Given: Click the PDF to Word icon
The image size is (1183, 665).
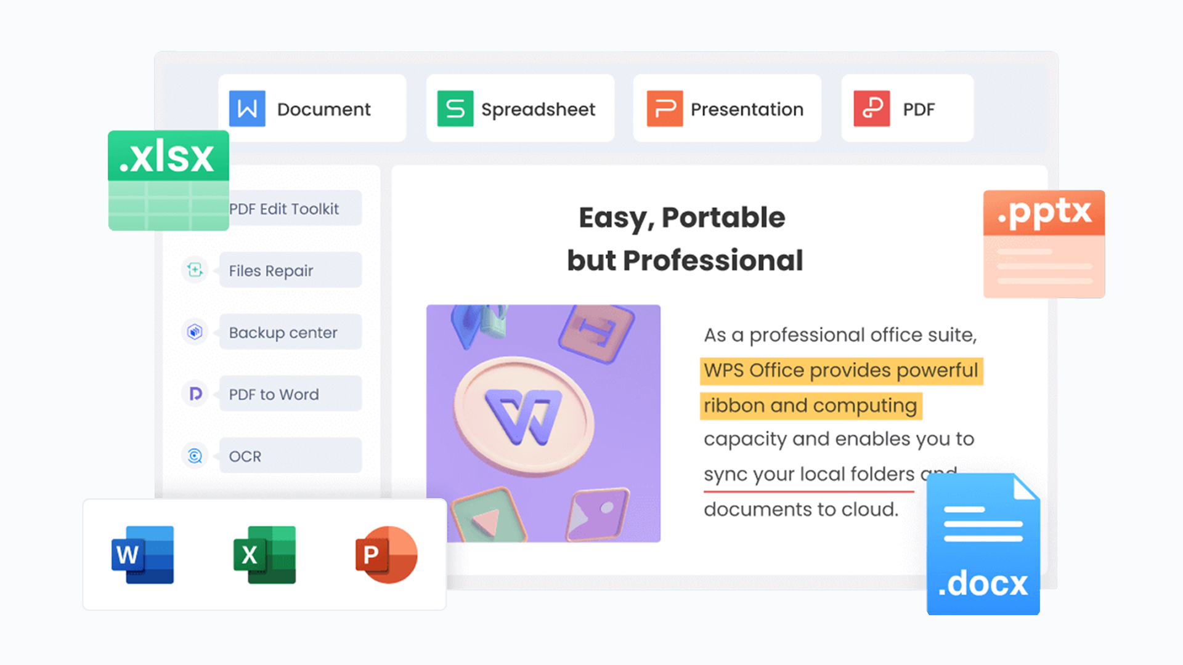Looking at the screenshot, I should [195, 393].
